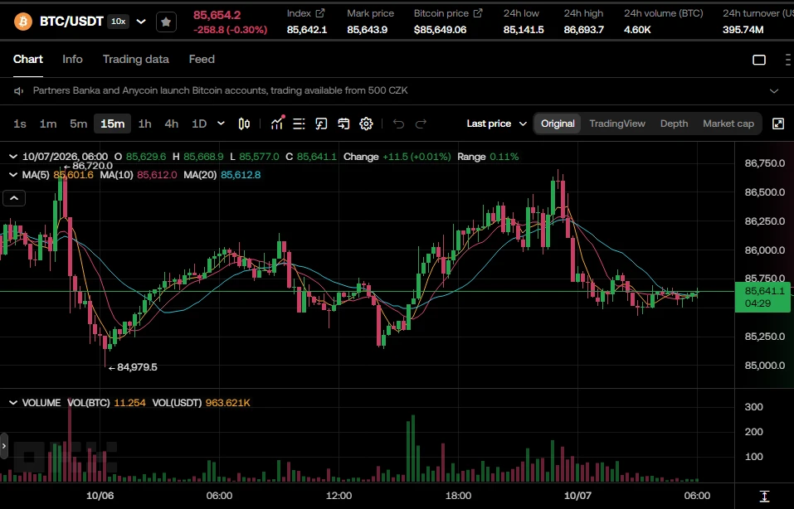Viewport: 794px width, 509px height.
Task: Switch to the Feed tab
Action: click(x=202, y=59)
